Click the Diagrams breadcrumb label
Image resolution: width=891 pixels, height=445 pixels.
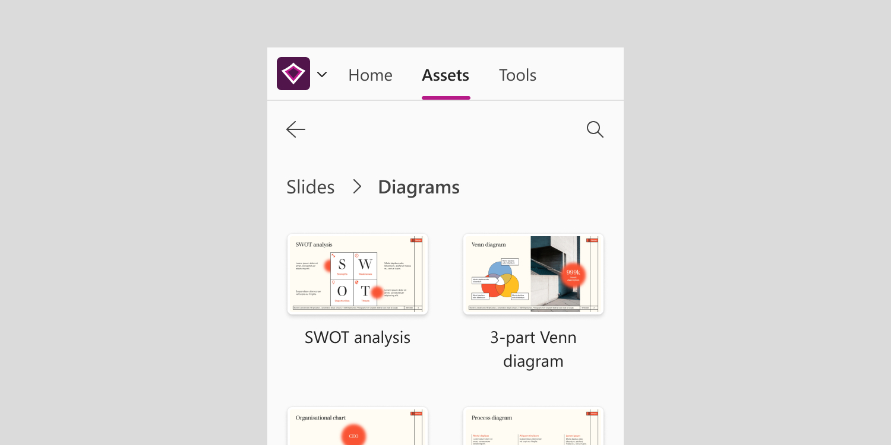419,187
